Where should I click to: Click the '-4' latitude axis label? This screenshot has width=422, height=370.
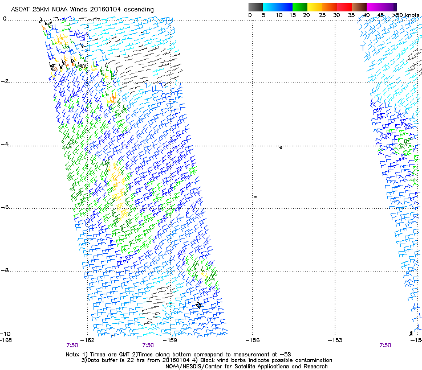5,144
